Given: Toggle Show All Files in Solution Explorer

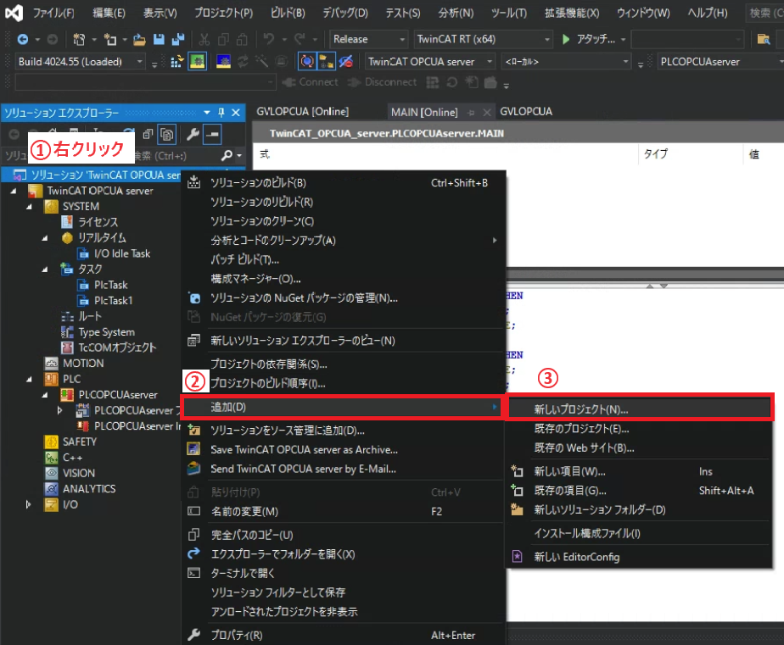Looking at the screenshot, I should coord(166,134).
